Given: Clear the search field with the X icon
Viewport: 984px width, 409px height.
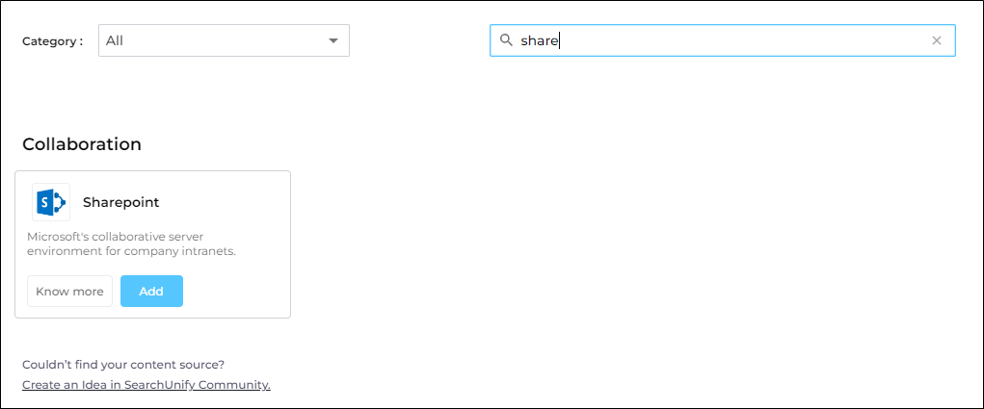Looking at the screenshot, I should pyautogui.click(x=936, y=40).
